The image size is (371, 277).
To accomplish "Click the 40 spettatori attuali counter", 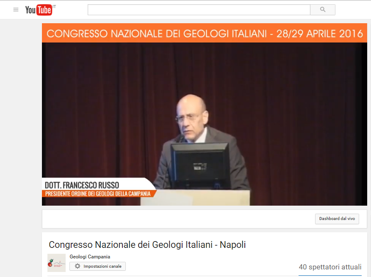I will click(x=330, y=267).
